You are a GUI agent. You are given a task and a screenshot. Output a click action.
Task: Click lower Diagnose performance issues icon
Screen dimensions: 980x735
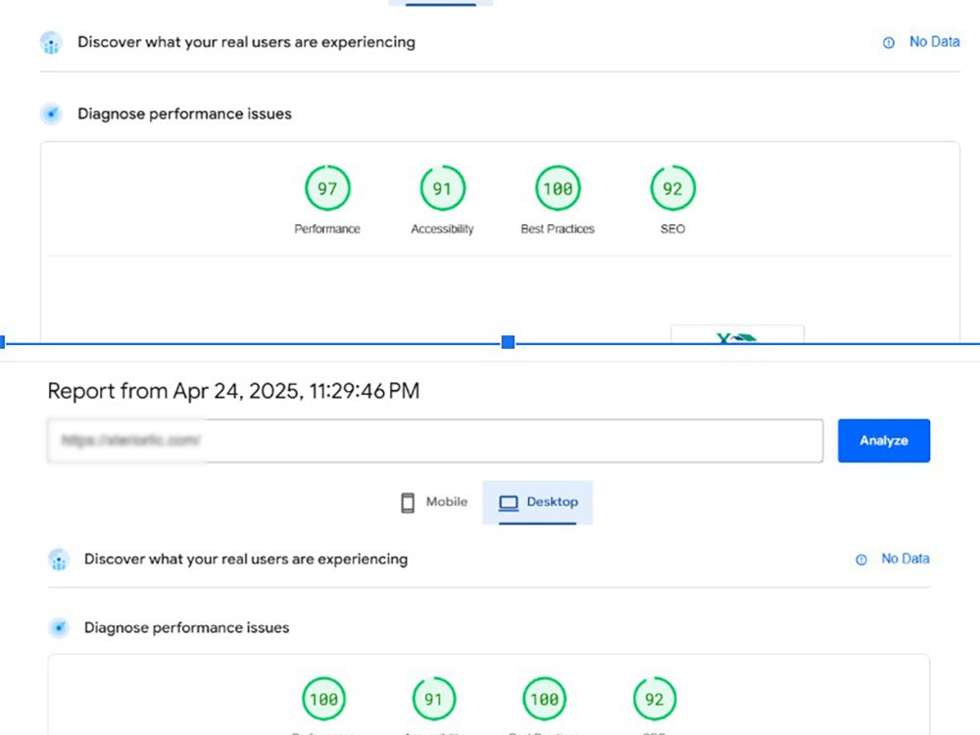pyautogui.click(x=59, y=627)
